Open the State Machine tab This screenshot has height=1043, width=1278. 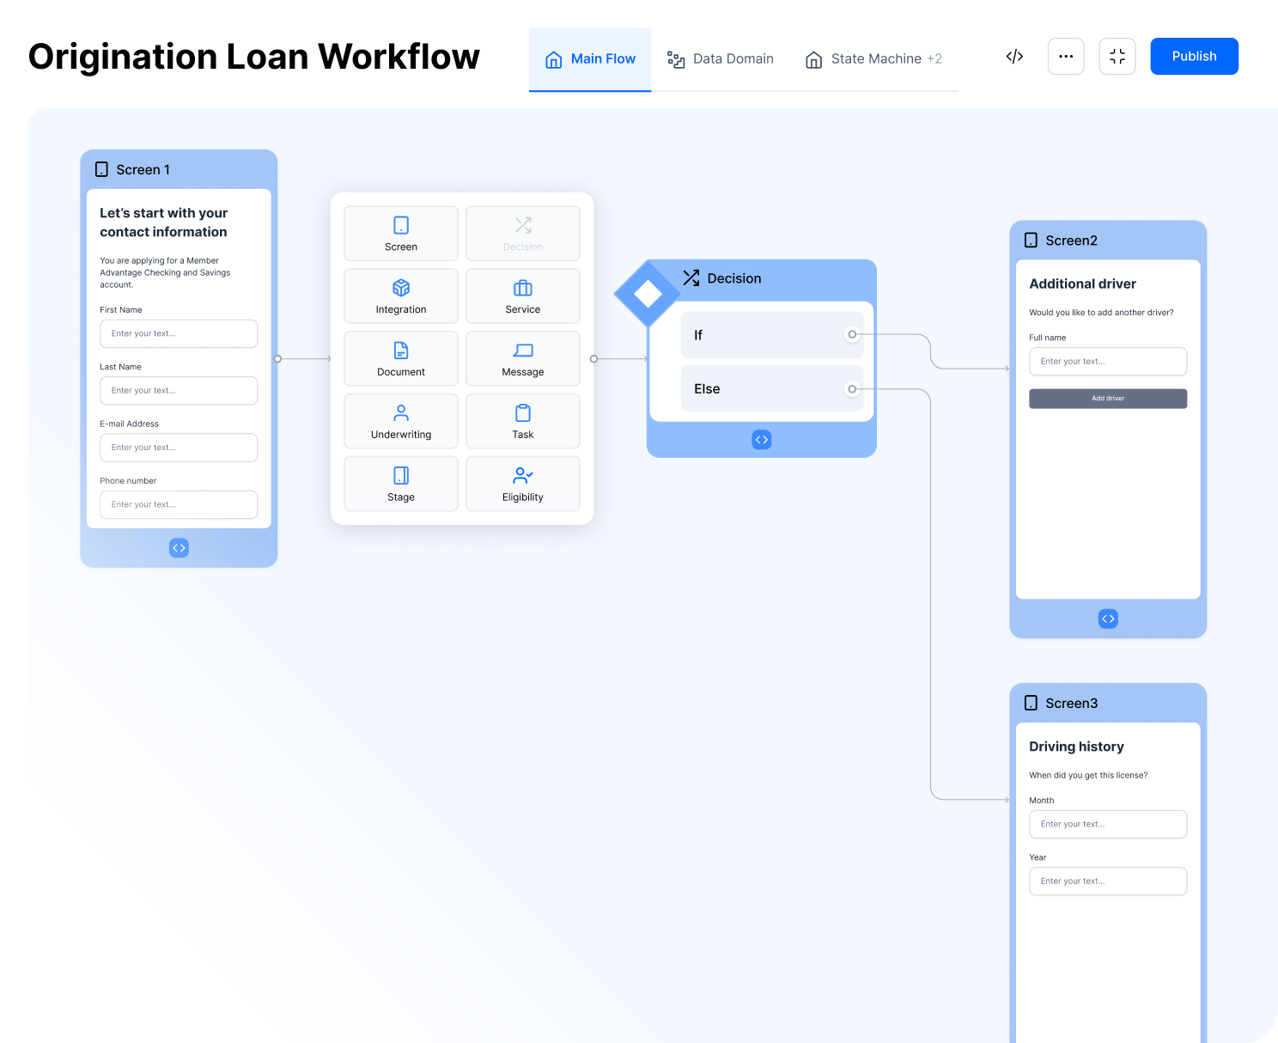pos(875,58)
